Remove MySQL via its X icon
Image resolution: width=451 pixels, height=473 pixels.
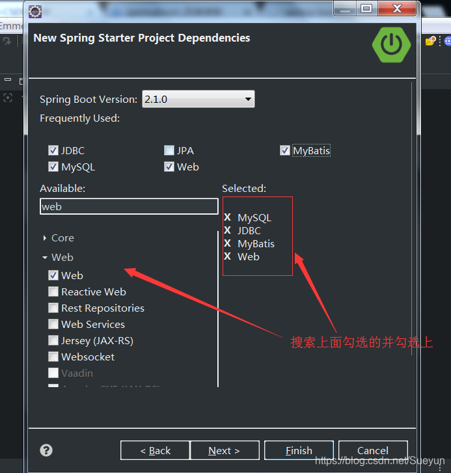[228, 217]
